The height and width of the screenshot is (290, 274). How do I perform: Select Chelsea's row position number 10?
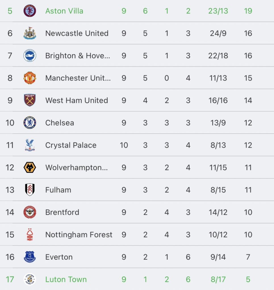click(x=10, y=123)
